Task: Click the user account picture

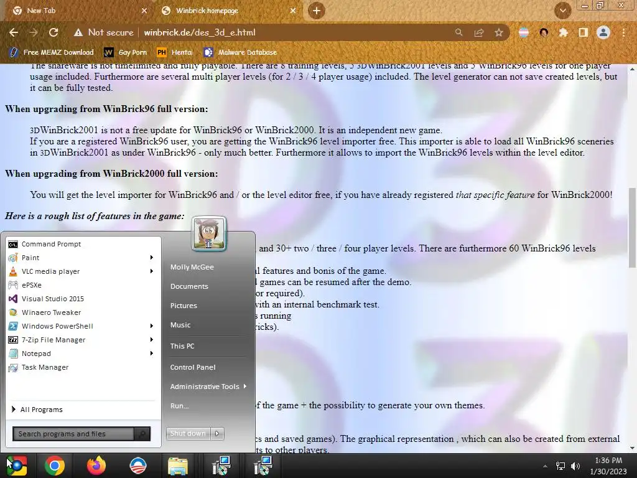Action: [209, 233]
